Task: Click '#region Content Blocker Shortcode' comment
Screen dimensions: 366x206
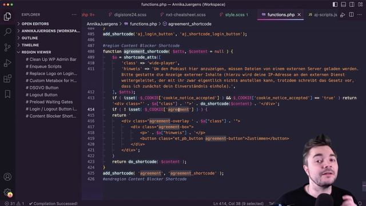Action: 141,46
